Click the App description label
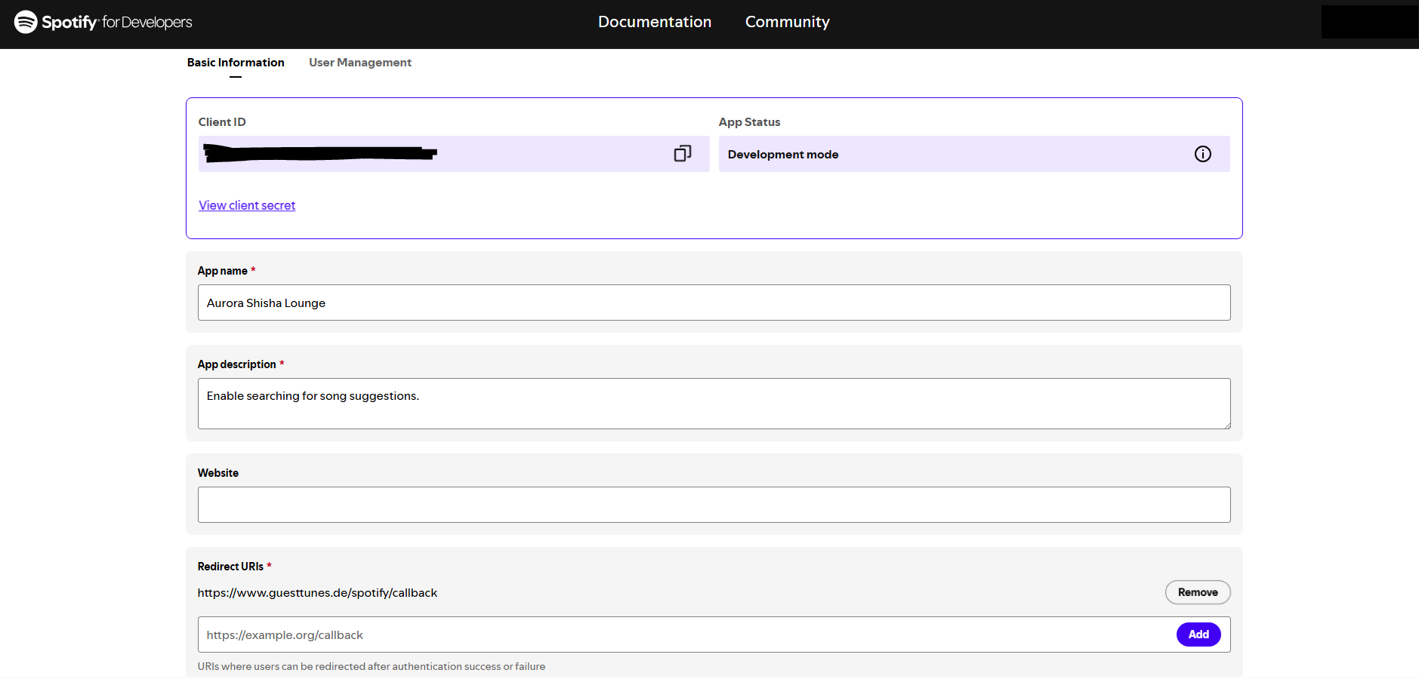Screen dimensions: 1419x679 [x=237, y=364]
